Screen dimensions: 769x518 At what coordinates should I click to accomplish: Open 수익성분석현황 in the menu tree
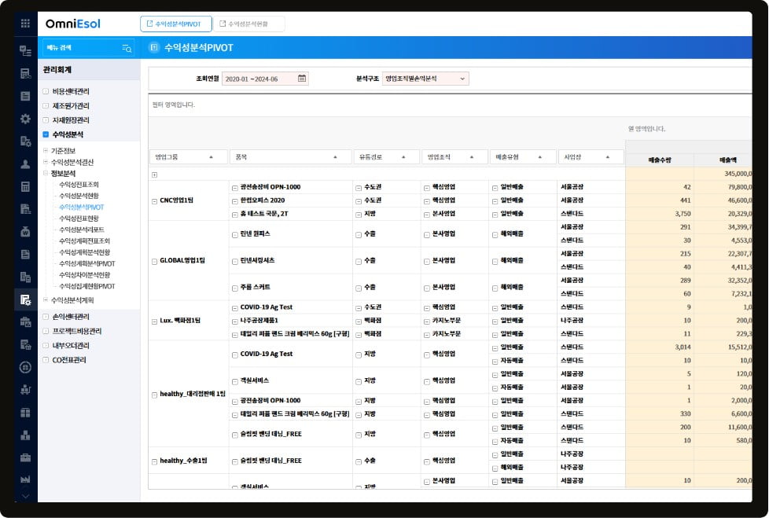click(x=79, y=196)
